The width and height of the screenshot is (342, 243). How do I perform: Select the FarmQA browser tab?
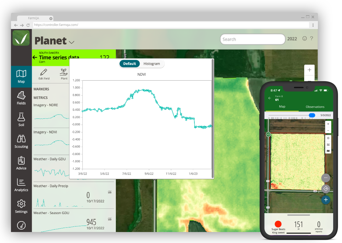click(35, 18)
